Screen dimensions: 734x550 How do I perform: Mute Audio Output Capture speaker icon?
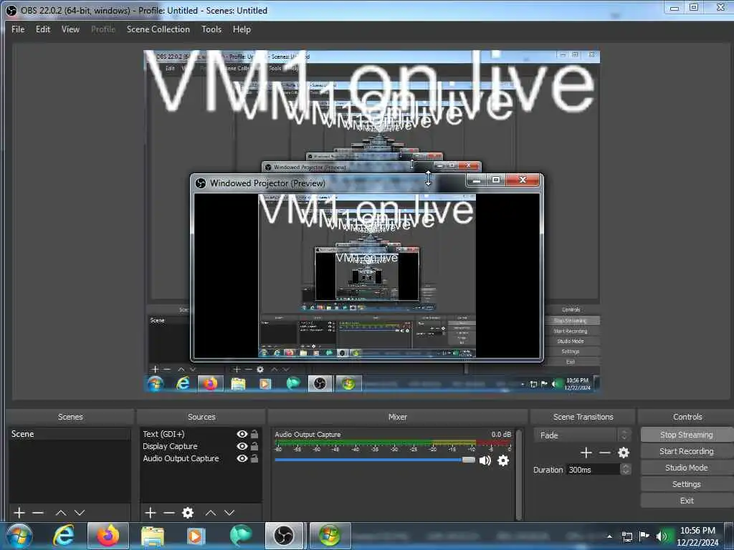pyautogui.click(x=485, y=460)
